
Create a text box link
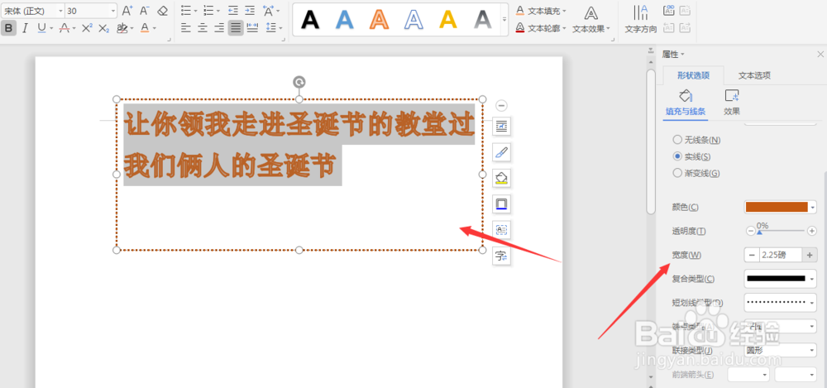[669, 11]
